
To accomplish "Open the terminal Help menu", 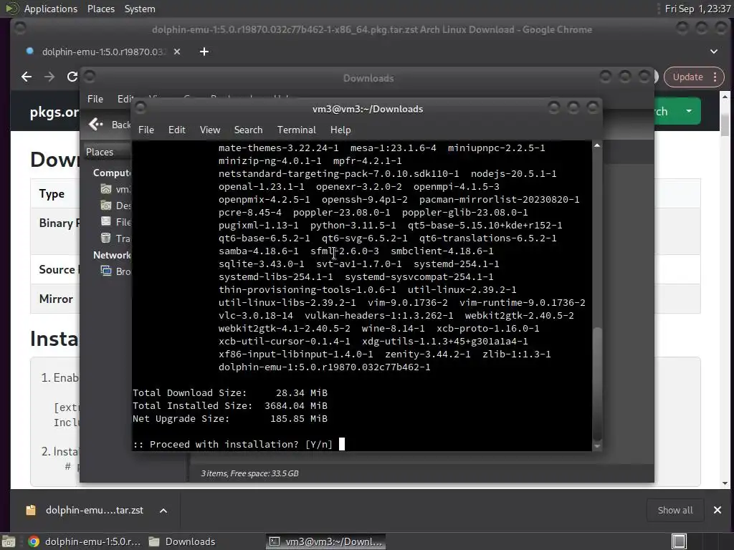I will coord(340,130).
